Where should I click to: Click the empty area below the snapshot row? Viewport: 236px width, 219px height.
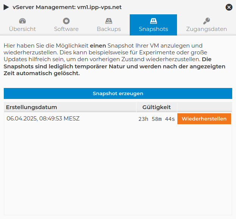(117, 170)
